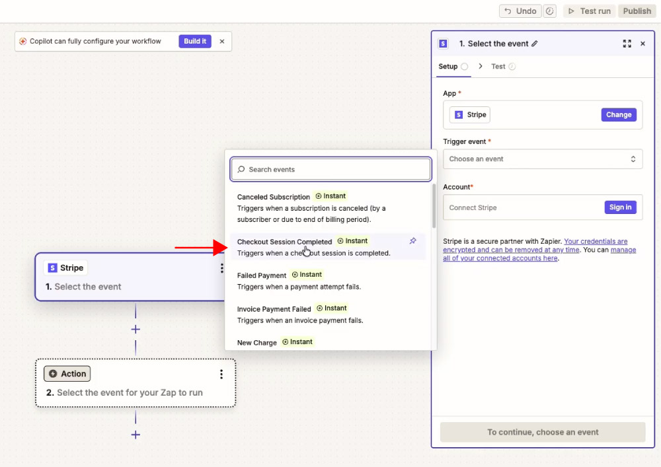Image resolution: width=661 pixels, height=467 pixels.
Task: Dismiss the Copilot banner
Action: (x=222, y=41)
